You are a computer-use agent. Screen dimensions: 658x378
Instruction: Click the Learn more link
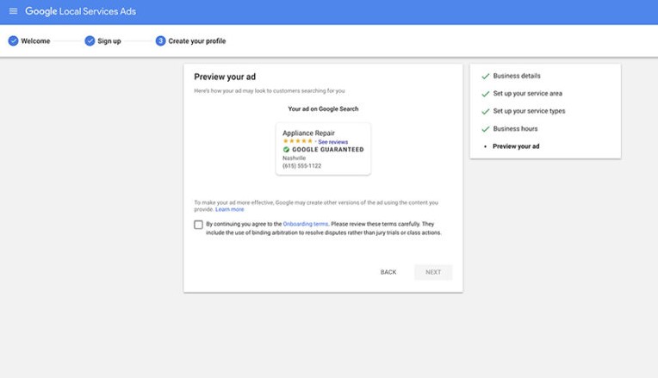click(x=230, y=209)
